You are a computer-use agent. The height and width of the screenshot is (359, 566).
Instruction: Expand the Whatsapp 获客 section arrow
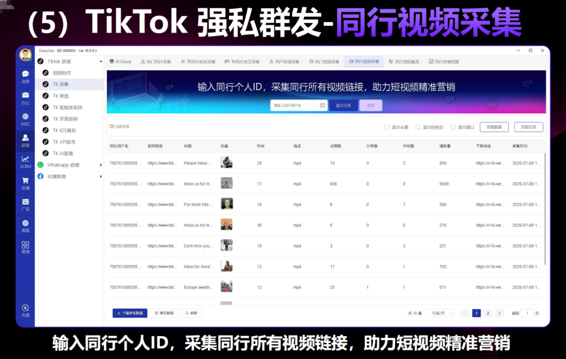point(101,165)
